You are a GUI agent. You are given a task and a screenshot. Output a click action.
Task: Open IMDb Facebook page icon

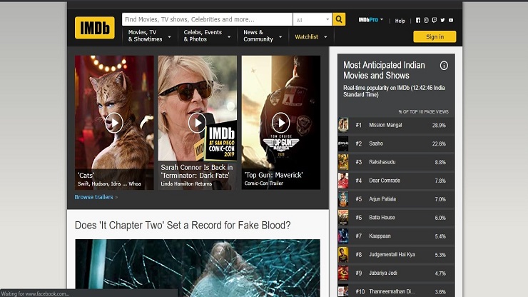pos(418,20)
